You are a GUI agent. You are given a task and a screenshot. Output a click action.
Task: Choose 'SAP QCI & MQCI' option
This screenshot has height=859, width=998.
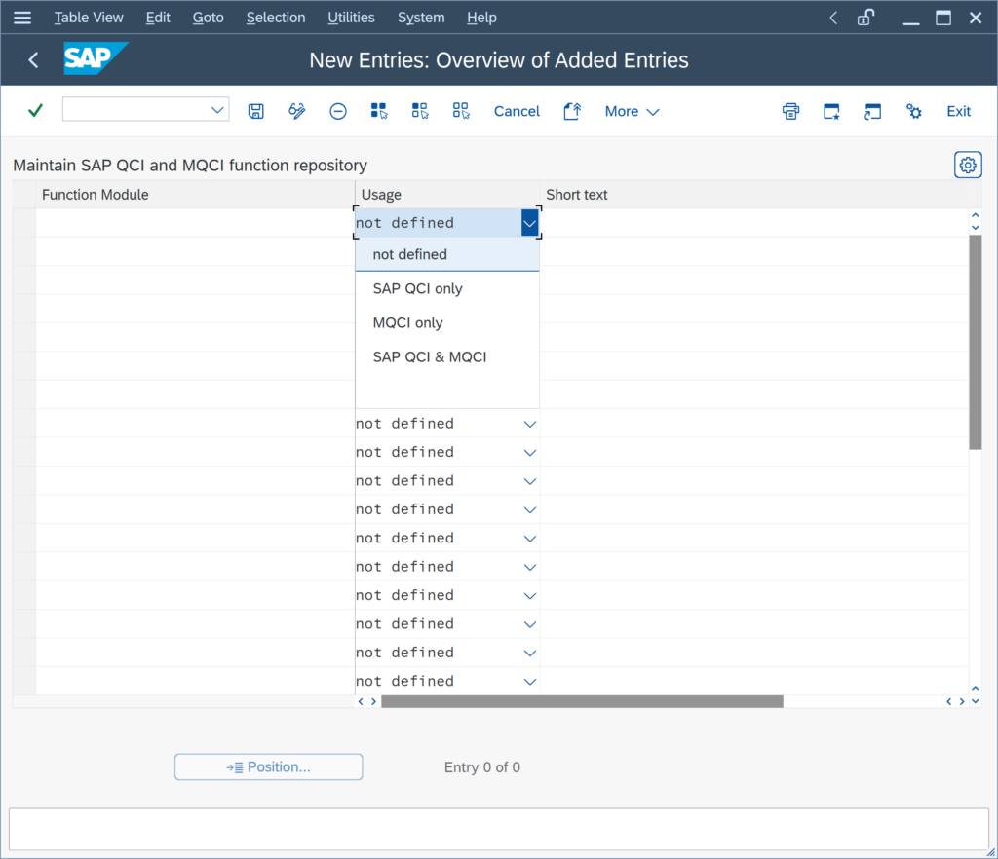tap(447, 357)
